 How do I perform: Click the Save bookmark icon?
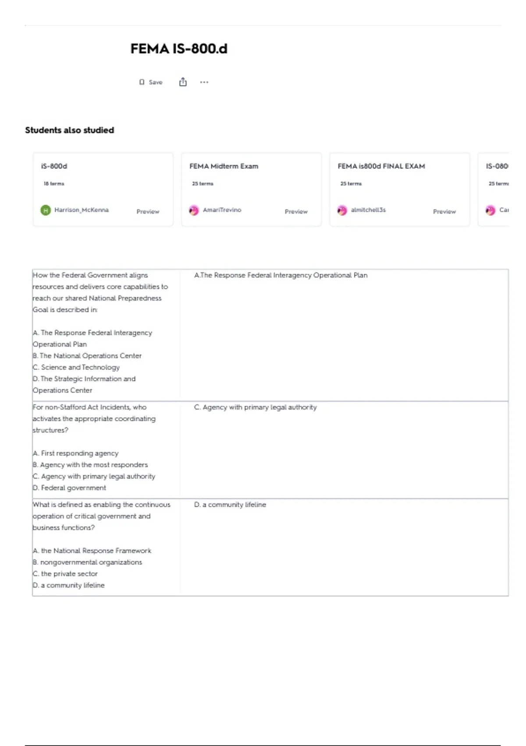(x=142, y=82)
